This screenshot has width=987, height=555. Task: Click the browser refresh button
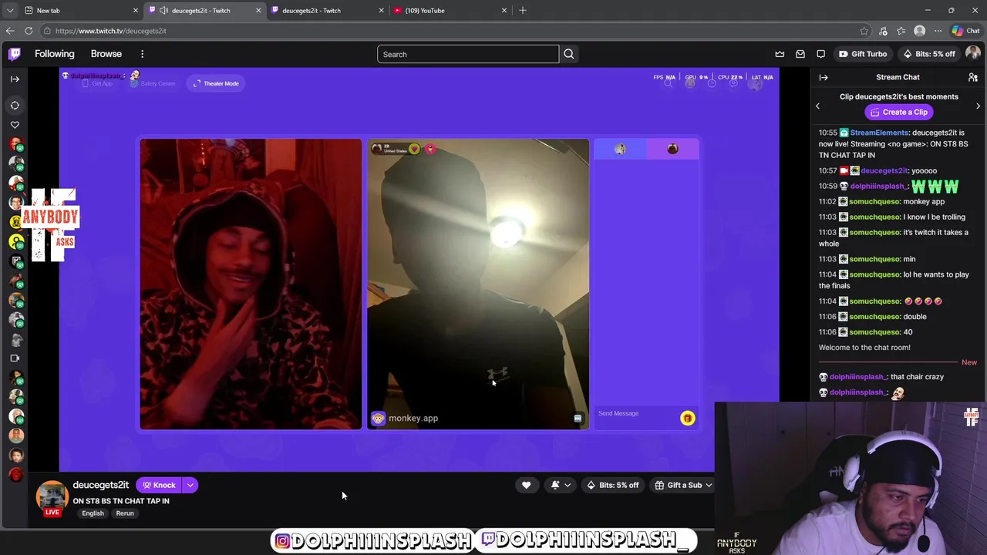click(29, 31)
